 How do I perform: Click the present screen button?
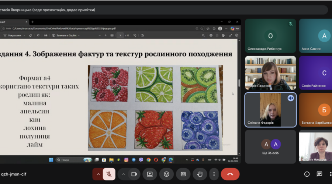point(150,174)
